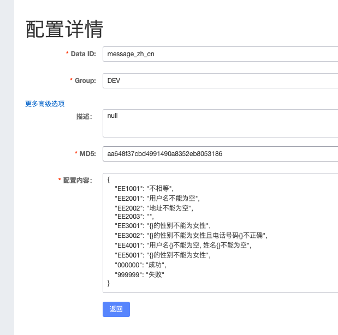
Task: Click the MD5 field label
Action: [87, 154]
